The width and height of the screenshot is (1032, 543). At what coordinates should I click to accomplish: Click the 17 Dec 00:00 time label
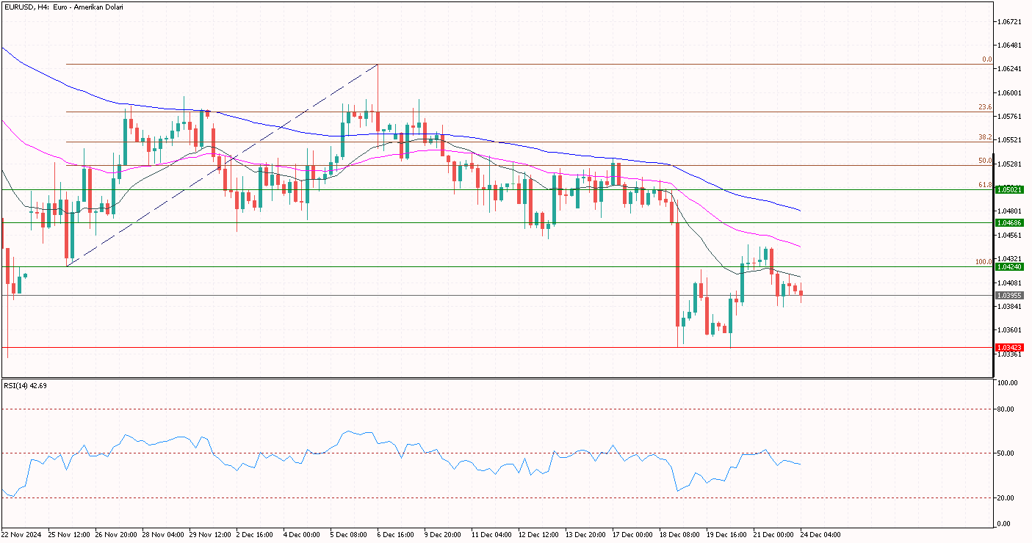click(632, 535)
